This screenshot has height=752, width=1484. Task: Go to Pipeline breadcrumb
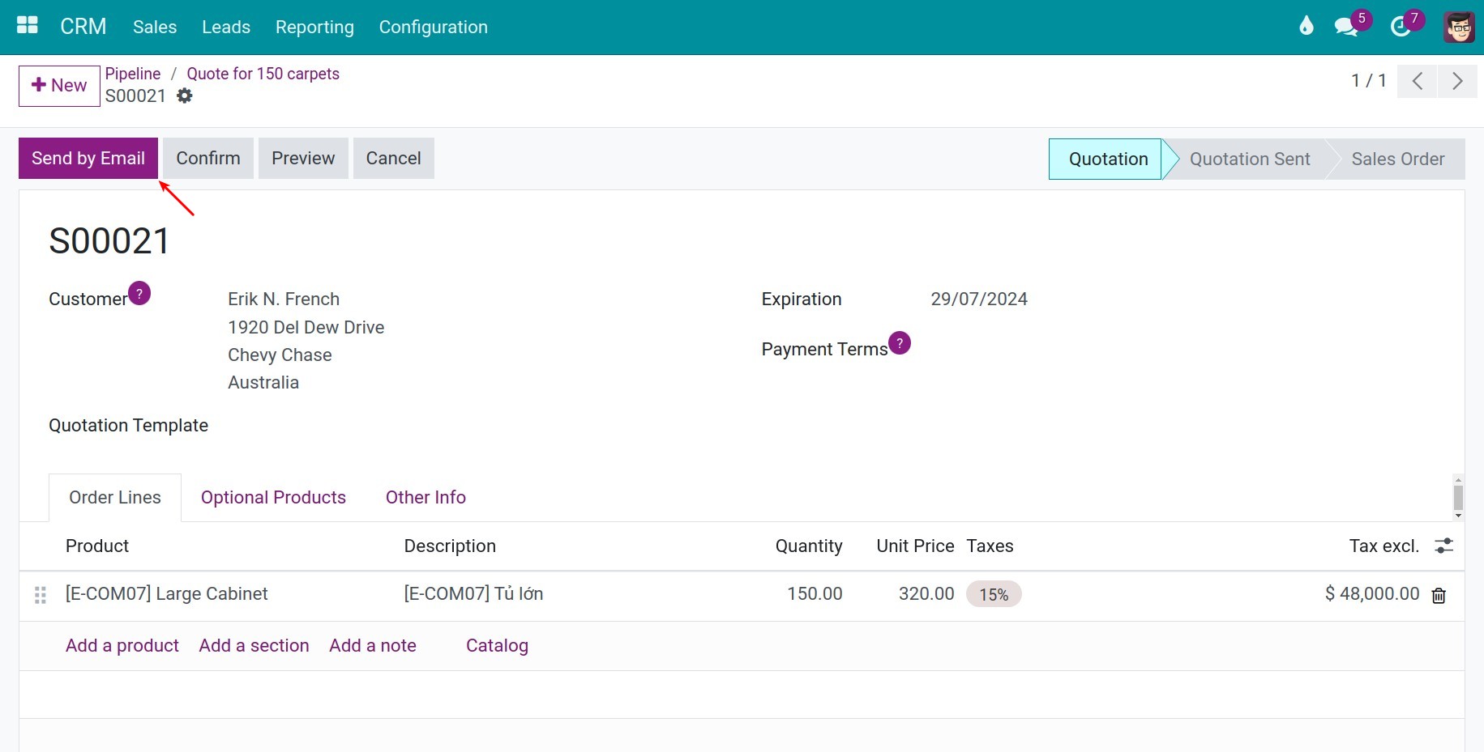pos(133,74)
